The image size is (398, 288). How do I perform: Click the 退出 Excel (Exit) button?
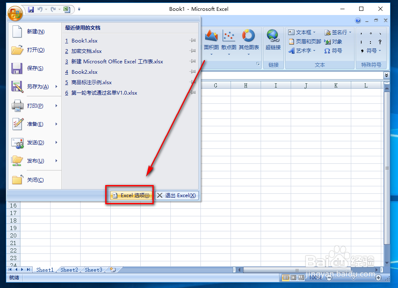176,195
